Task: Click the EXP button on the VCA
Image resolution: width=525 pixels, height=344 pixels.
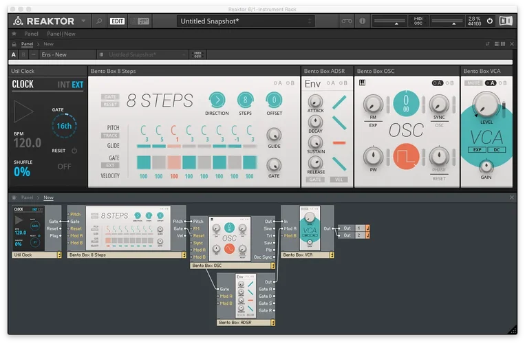Action: [476, 149]
